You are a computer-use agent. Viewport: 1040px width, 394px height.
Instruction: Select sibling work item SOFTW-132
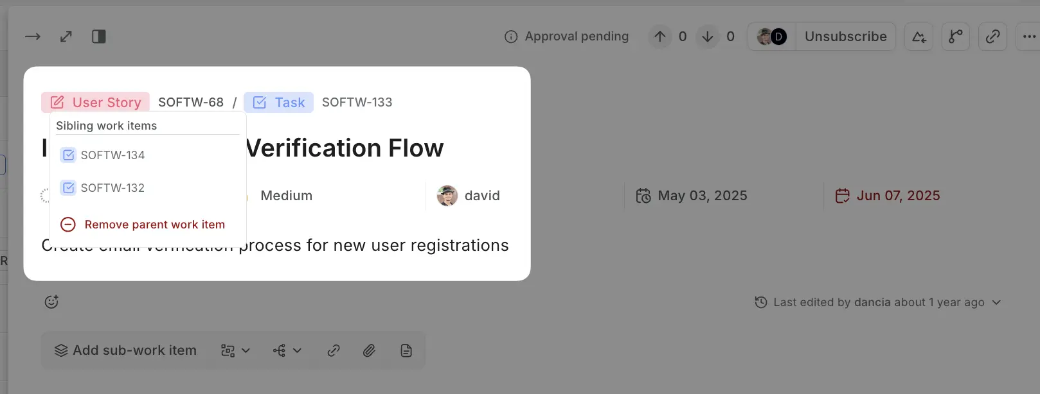112,188
